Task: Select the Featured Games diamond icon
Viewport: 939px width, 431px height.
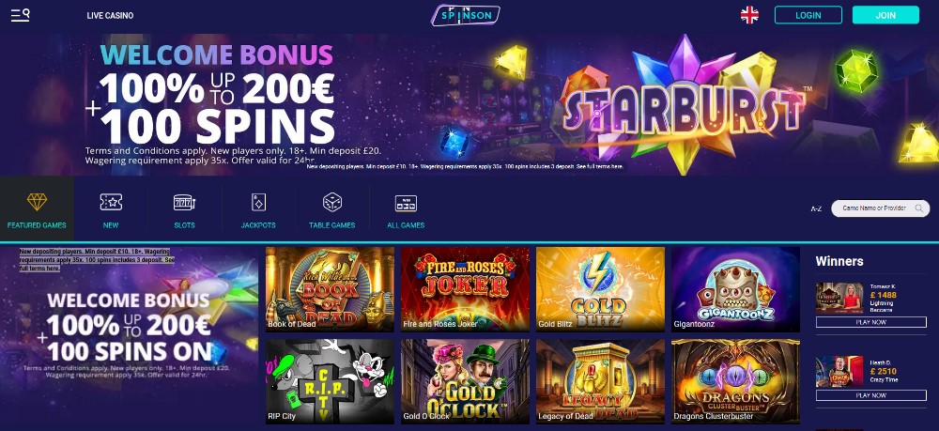Action: pos(37,202)
